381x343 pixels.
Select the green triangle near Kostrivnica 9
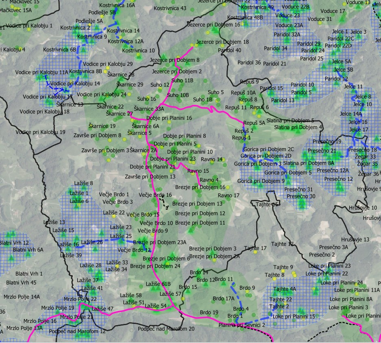click(91, 41)
